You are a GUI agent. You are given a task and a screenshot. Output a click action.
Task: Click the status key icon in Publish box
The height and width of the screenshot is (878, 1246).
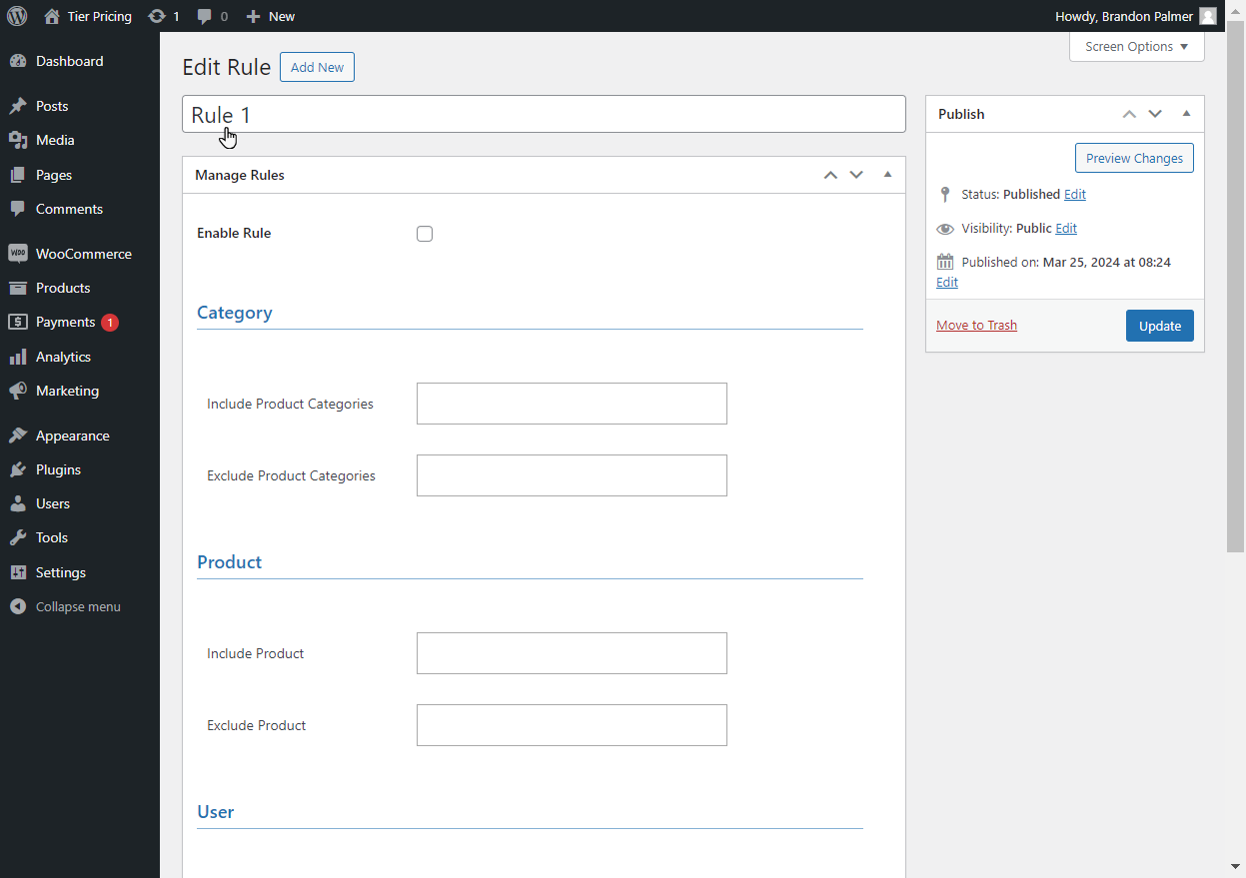pos(945,194)
